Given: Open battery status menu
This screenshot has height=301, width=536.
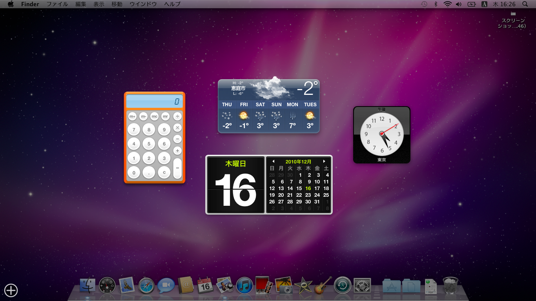Looking at the screenshot, I should tap(472, 4).
